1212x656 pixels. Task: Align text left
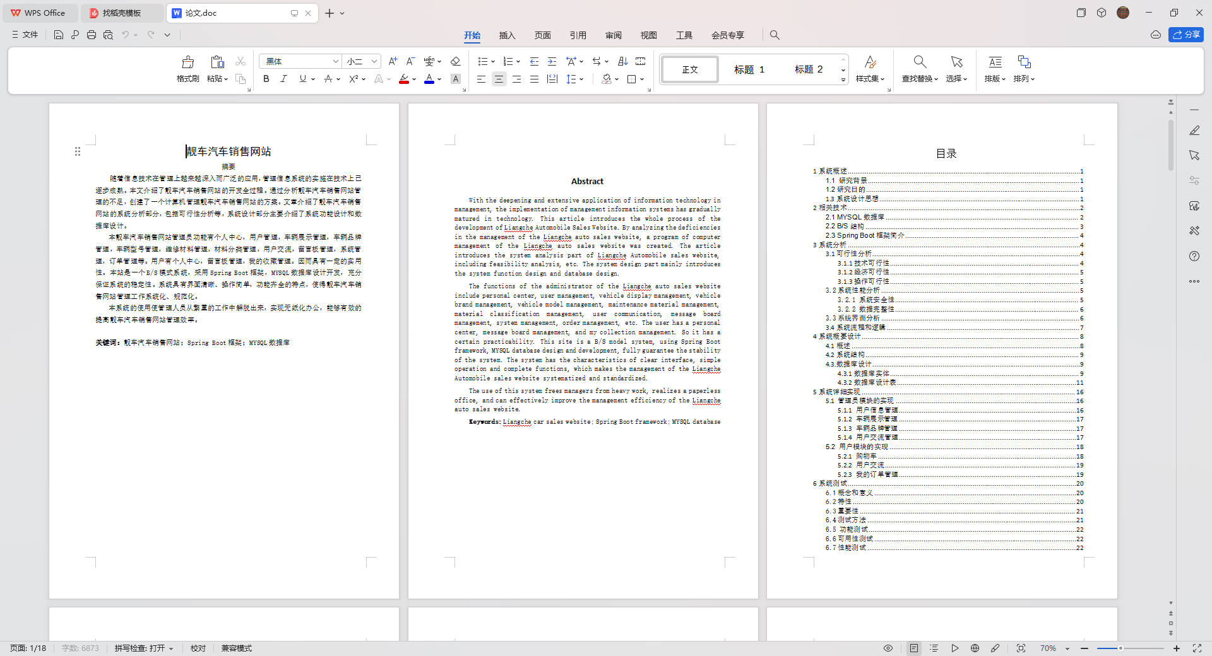click(481, 79)
